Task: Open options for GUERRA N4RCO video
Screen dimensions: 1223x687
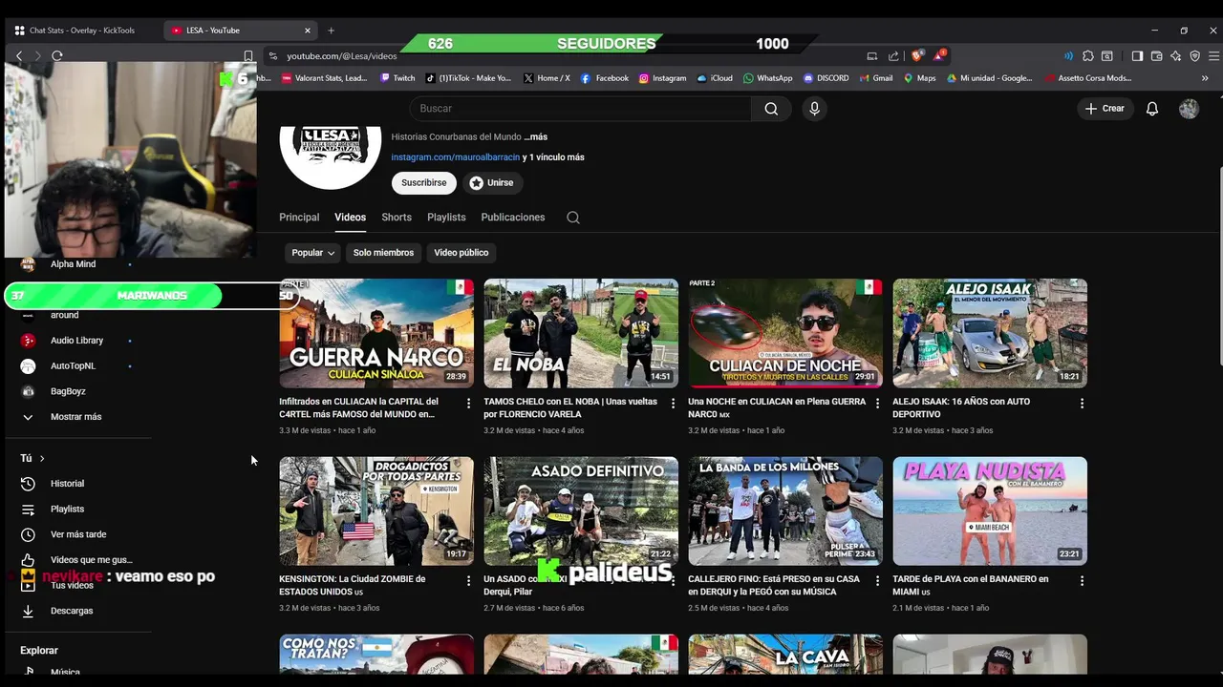Action: (468, 404)
